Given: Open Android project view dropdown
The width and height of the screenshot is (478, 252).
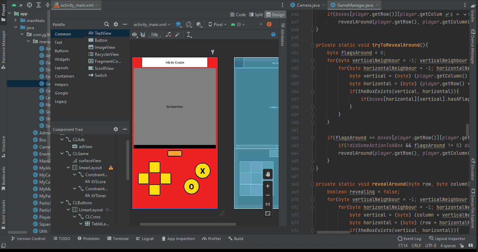Looking at the screenshot, I should (17, 5).
